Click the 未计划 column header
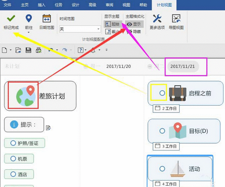Image resolution: width=225 pixels, height=187 pixels. pos(12,66)
